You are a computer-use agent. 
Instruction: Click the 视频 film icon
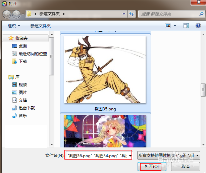click(14, 84)
